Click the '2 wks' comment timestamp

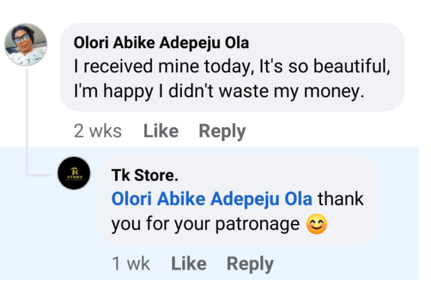click(x=98, y=131)
